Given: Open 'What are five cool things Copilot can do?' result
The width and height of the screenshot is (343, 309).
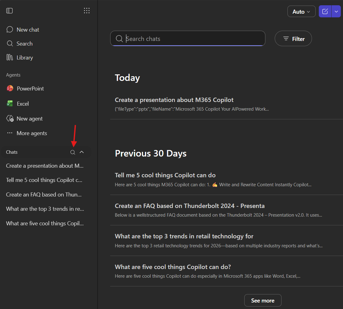Looking at the screenshot, I should [x=173, y=267].
